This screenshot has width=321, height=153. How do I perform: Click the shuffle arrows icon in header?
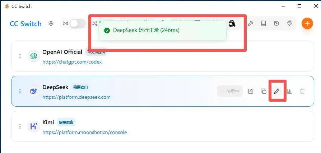pos(94,24)
